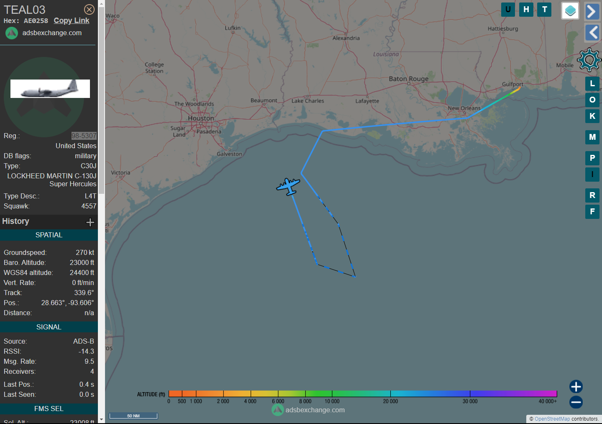Screen dimensions: 602x424
Task: Click the WGS84 altitude value 24400 ft
Action: [x=82, y=273]
